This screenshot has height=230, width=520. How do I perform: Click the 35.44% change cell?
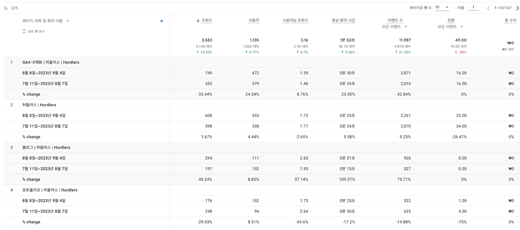pos(205,94)
